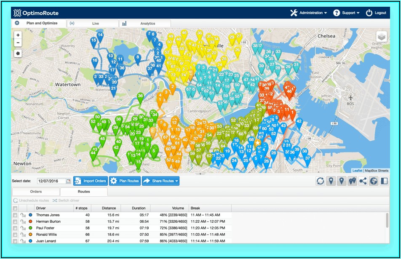Tick the Paul Foster route checkbox
The width and height of the screenshot is (401, 259).
[15, 228]
